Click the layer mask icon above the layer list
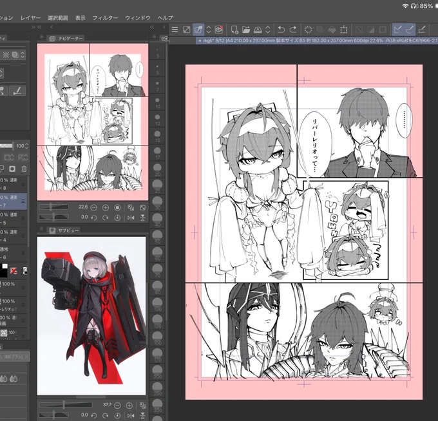This screenshot has width=438, height=421. pos(12,169)
